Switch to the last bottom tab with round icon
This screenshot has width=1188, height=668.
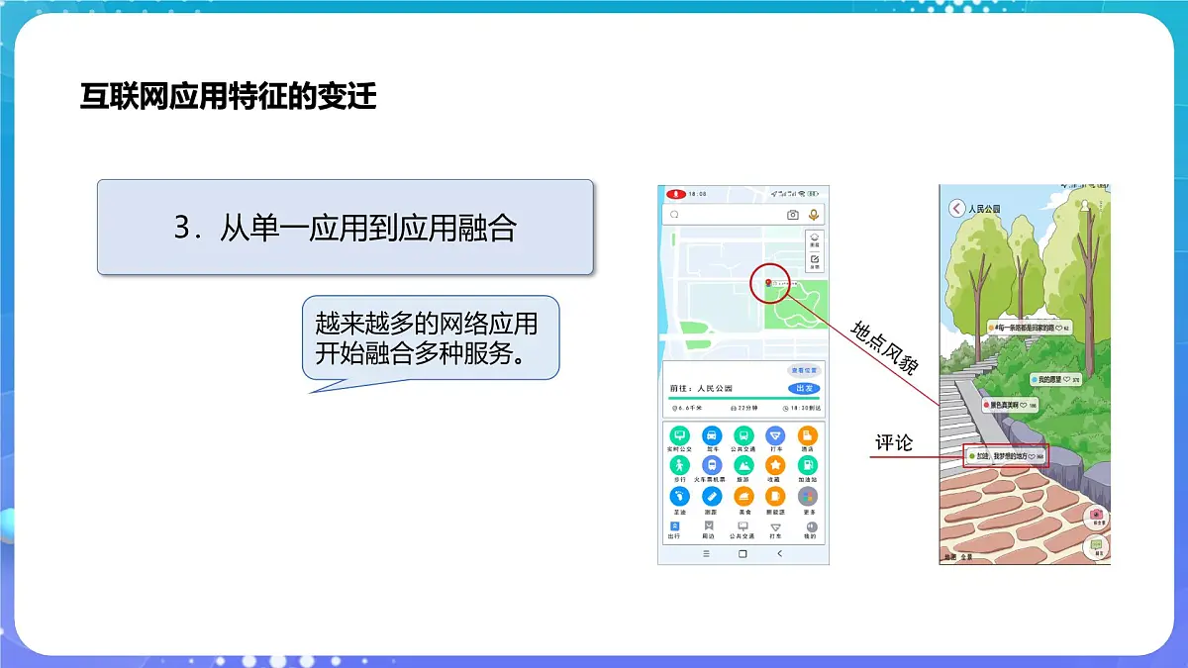pos(810,530)
